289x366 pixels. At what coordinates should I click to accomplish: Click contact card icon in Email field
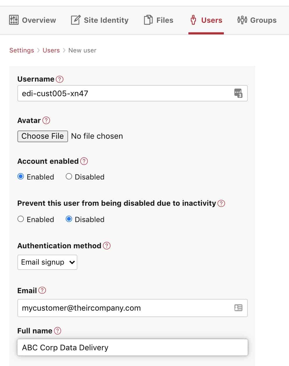(x=238, y=308)
